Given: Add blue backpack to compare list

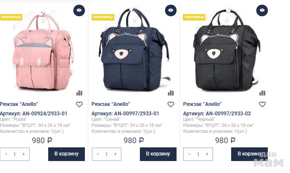Looking at the screenshot, I should pos(171,93).
